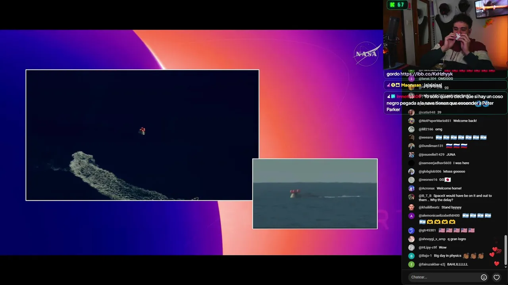508x285 pixels.
Task: Click the Maorusan username in overlay chat
Action: (411, 85)
